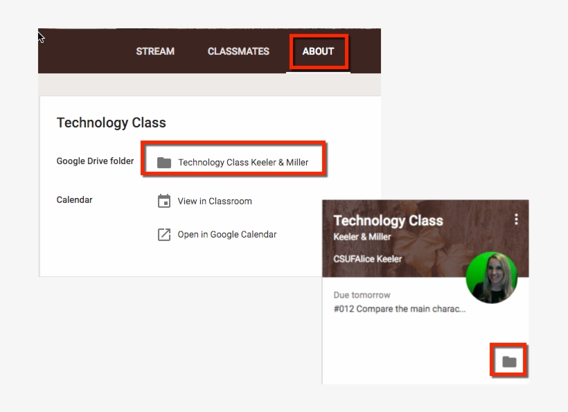Click the Due tomorrow text on card
The height and width of the screenshot is (412, 568).
pyautogui.click(x=362, y=295)
